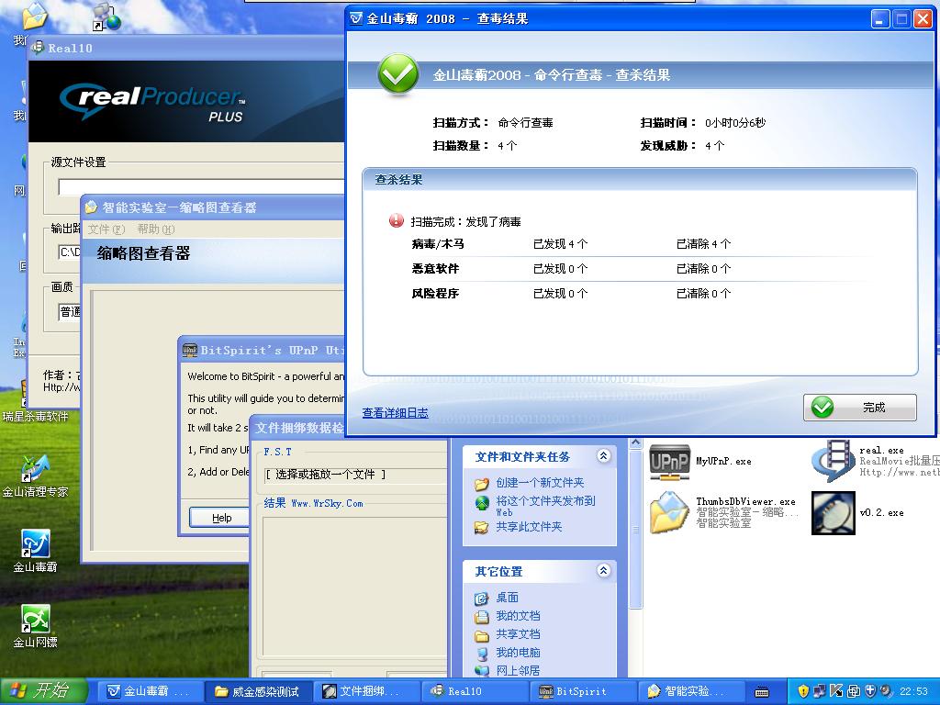Click the new-folder icon in the task panel
Image resolution: width=940 pixels, height=705 pixels.
[482, 483]
